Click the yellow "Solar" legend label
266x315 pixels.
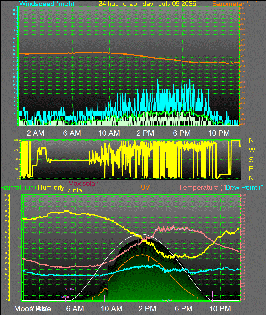76,190
